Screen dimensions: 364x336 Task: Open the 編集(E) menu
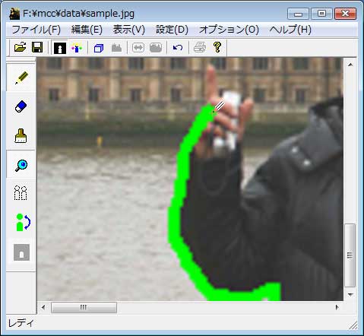pos(87,30)
